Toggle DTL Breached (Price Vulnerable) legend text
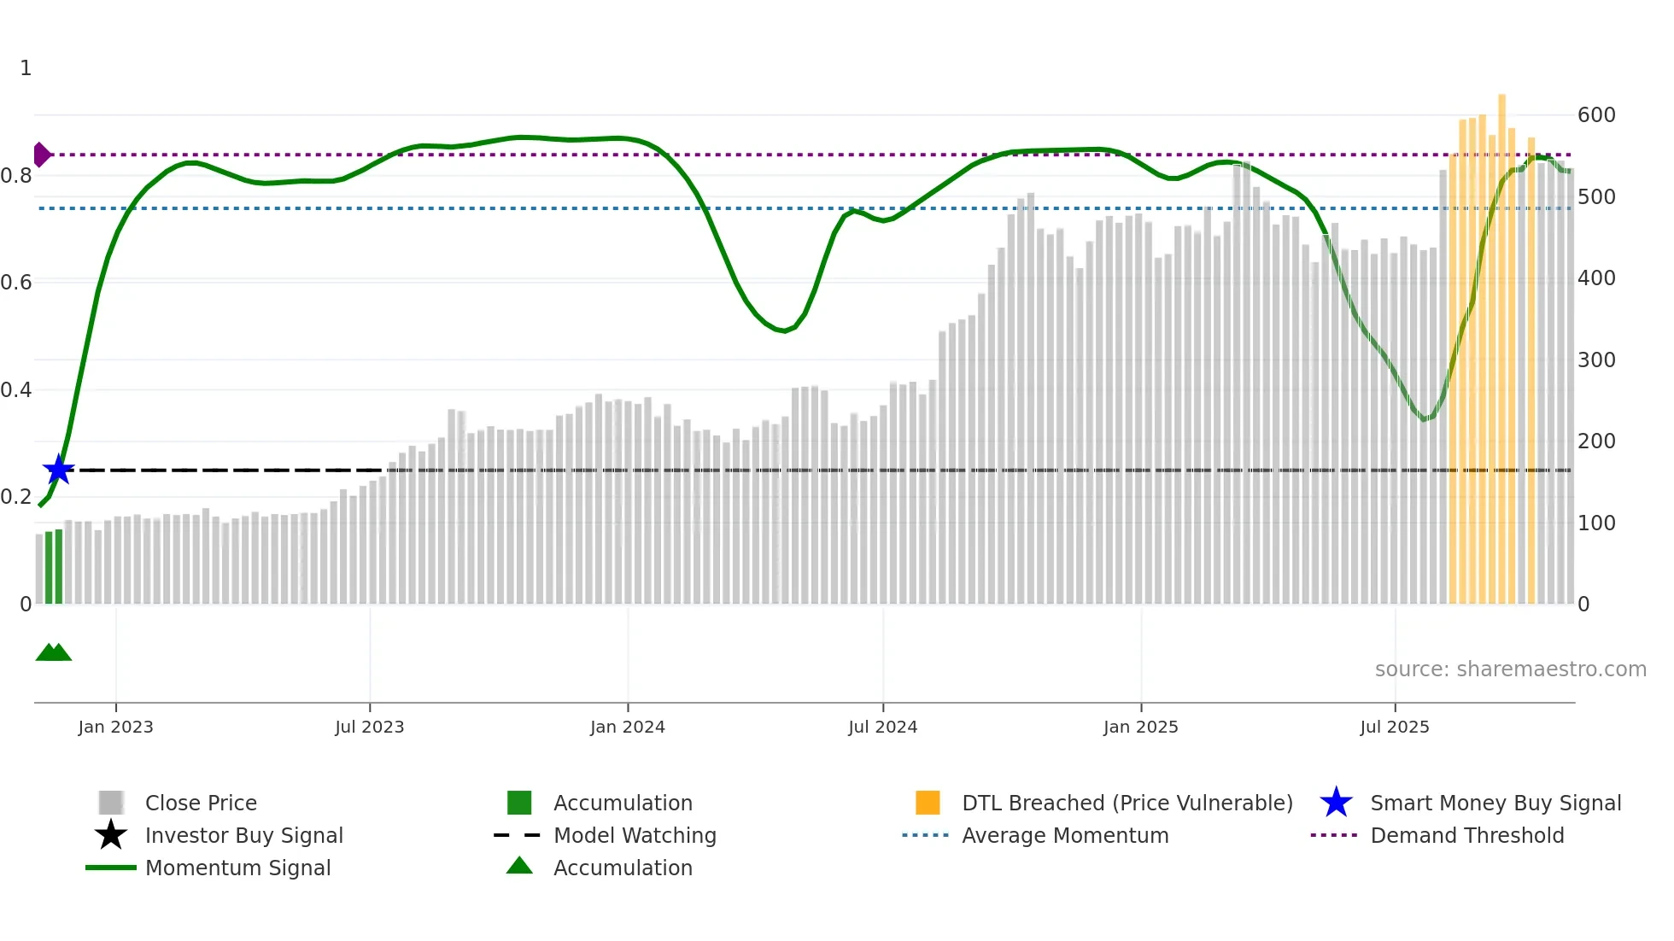The width and height of the screenshot is (1674, 941). pyautogui.click(x=1127, y=803)
